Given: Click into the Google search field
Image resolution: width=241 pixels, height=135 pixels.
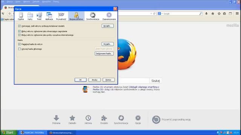Looking at the screenshot, I should point(181,13).
